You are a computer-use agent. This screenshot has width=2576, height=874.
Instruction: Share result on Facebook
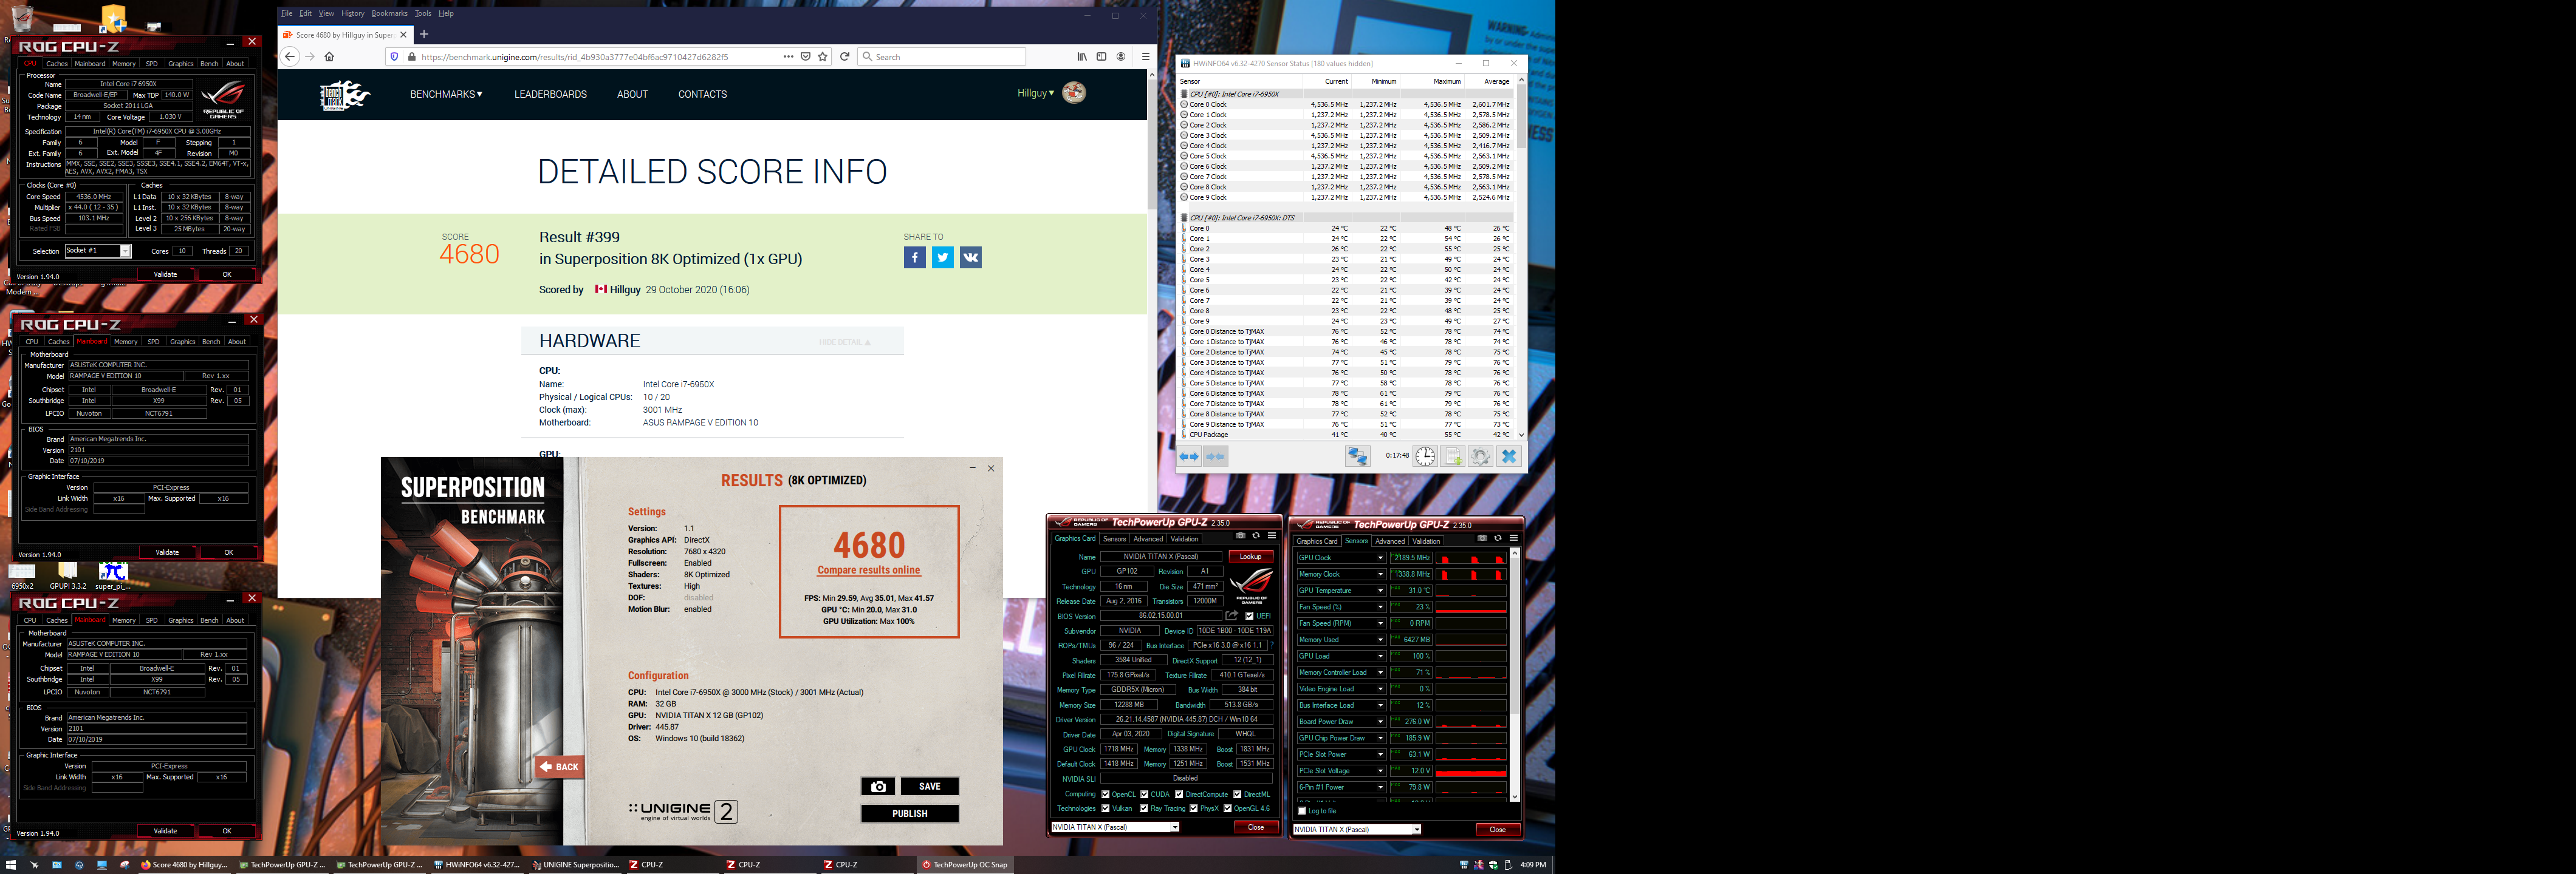(x=914, y=258)
